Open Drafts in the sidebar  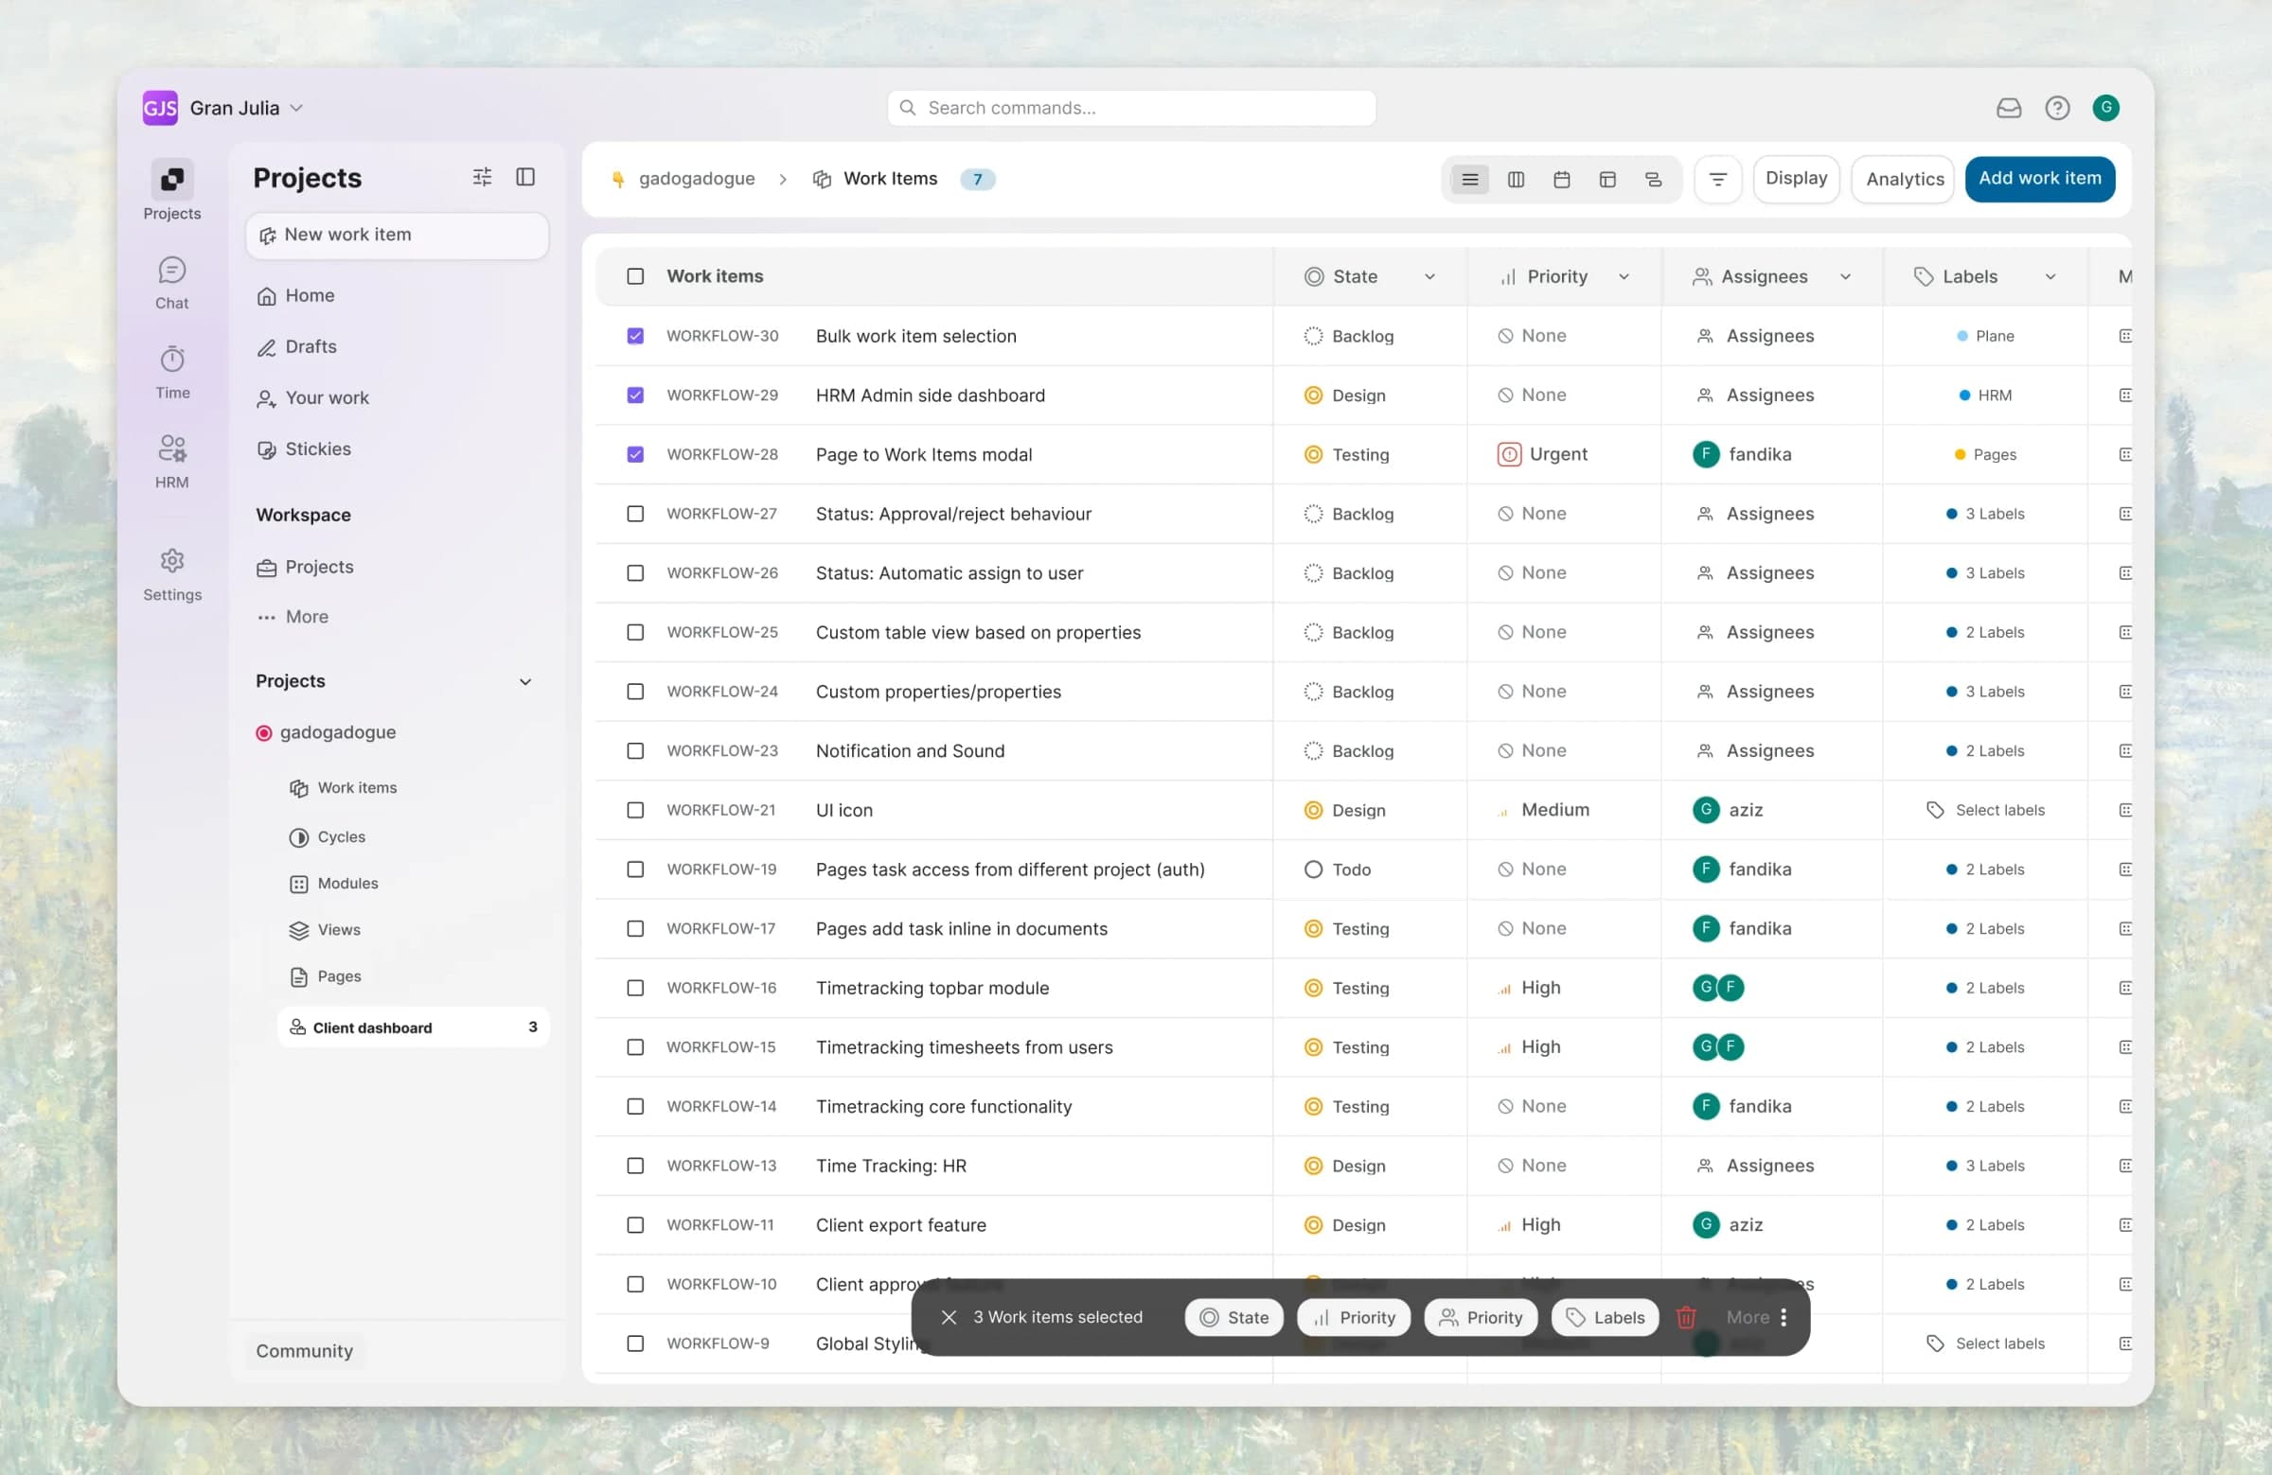pos(296,346)
